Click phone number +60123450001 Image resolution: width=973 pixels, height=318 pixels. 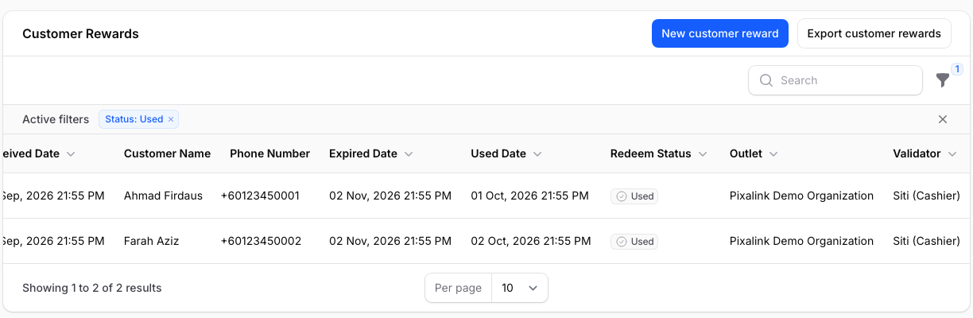tap(261, 196)
